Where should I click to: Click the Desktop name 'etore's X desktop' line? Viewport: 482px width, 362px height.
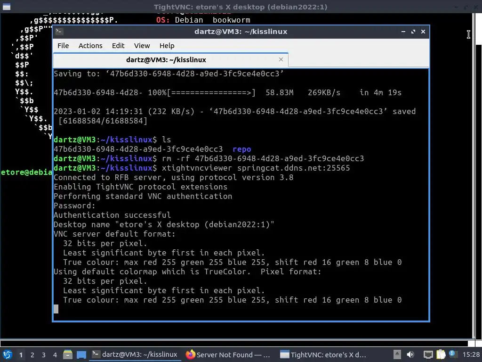(164, 224)
